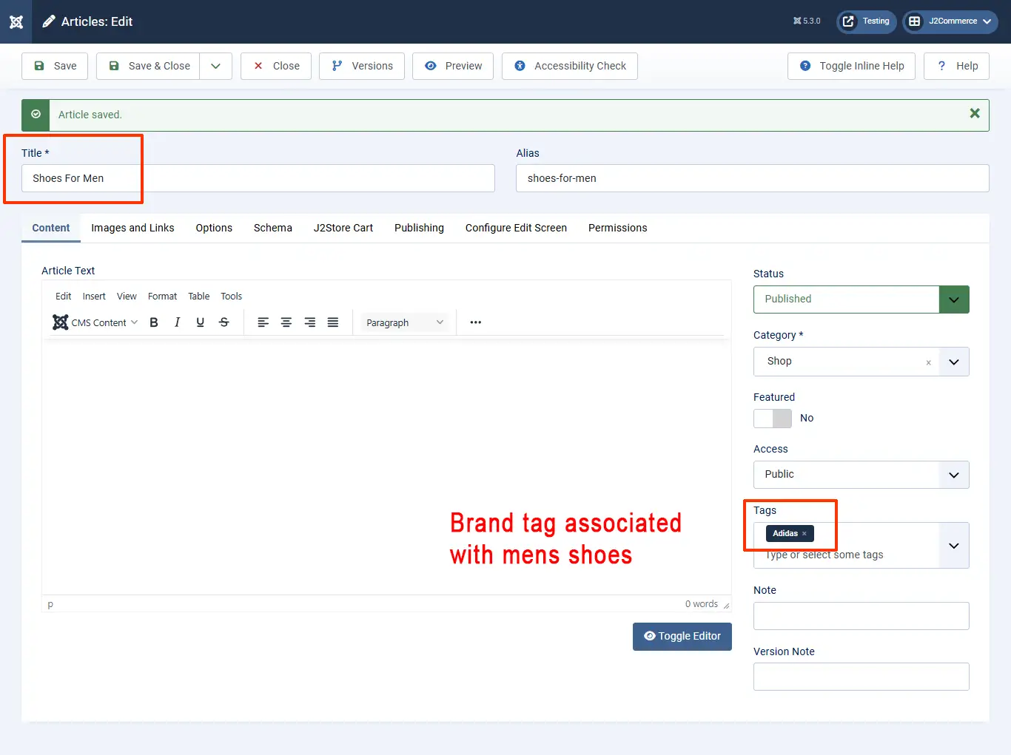
Task: Align text right in editor
Action: [309, 322]
